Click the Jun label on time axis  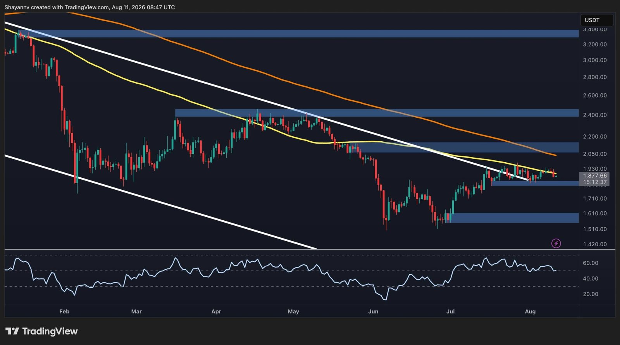click(373, 312)
